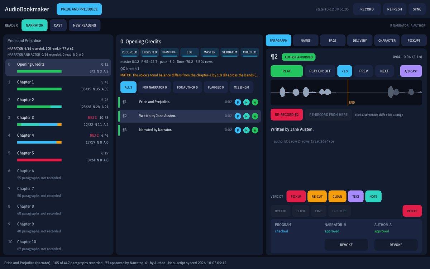Filter paragraphs by FLAGGED 0

(x=216, y=87)
